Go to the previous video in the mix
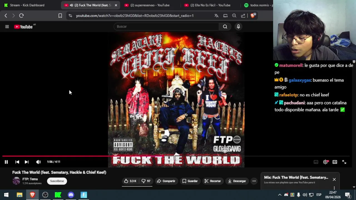 [x=17, y=162]
